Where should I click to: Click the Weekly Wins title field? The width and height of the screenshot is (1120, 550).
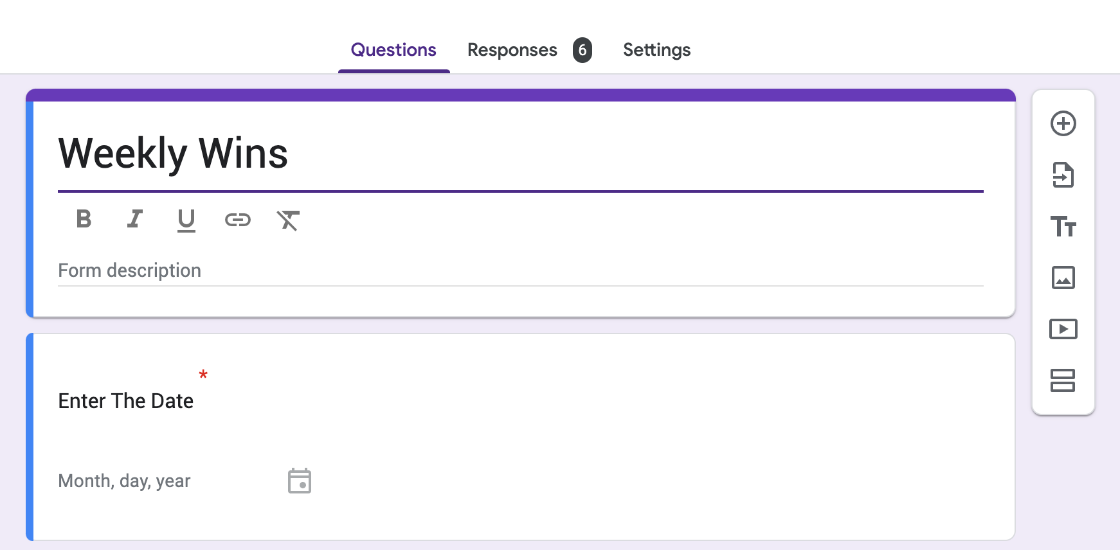[521, 154]
